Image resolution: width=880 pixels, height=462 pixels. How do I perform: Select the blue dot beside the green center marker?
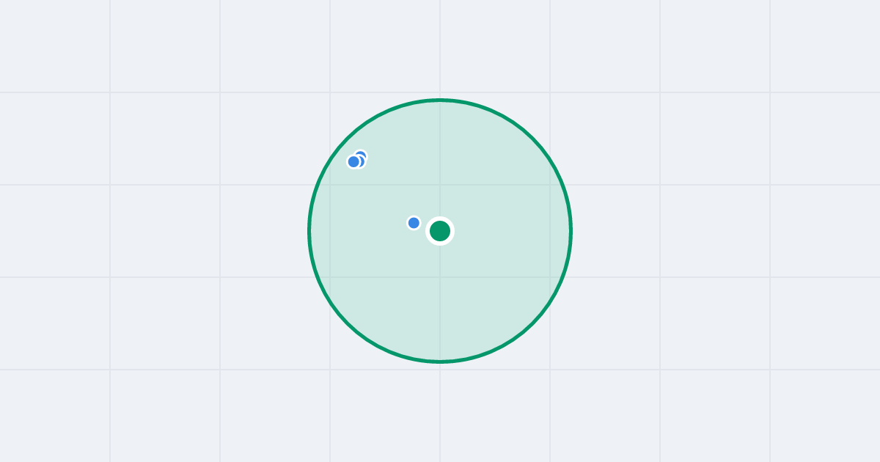[414, 223]
